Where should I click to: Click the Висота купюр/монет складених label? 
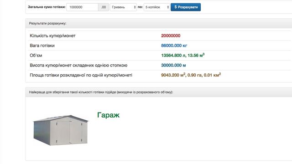[x=78, y=65]
